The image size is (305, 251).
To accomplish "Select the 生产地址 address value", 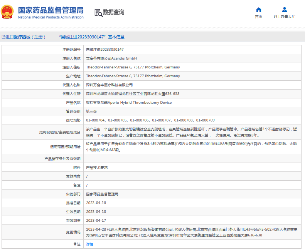I will [x=133, y=76].
